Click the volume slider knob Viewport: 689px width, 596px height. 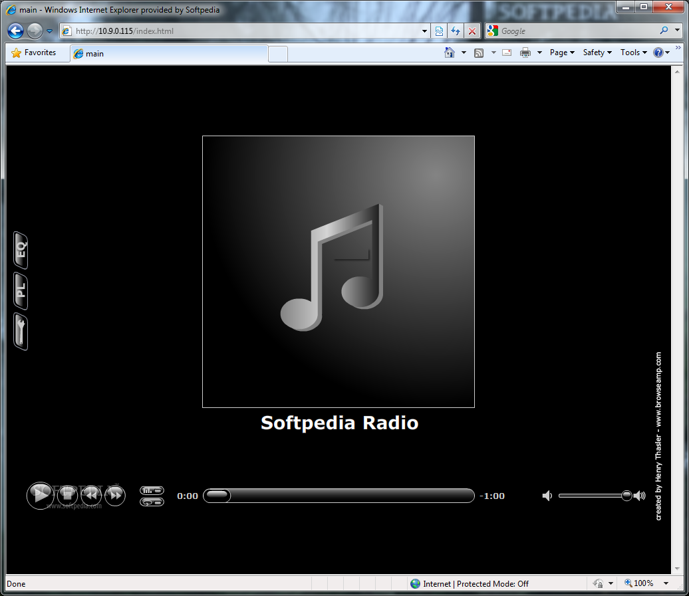pyautogui.click(x=626, y=496)
